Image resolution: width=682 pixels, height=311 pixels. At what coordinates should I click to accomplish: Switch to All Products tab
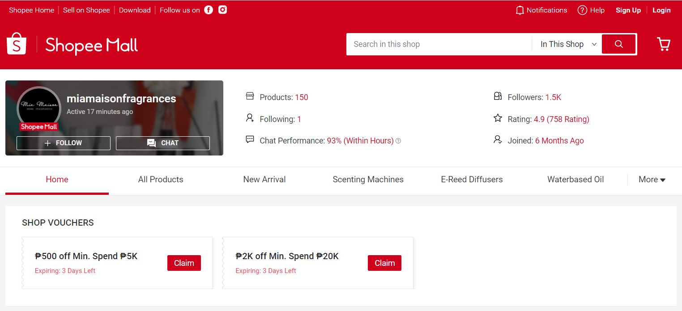[161, 180]
